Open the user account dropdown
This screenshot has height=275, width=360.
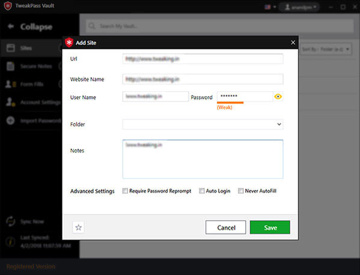tap(300, 7)
